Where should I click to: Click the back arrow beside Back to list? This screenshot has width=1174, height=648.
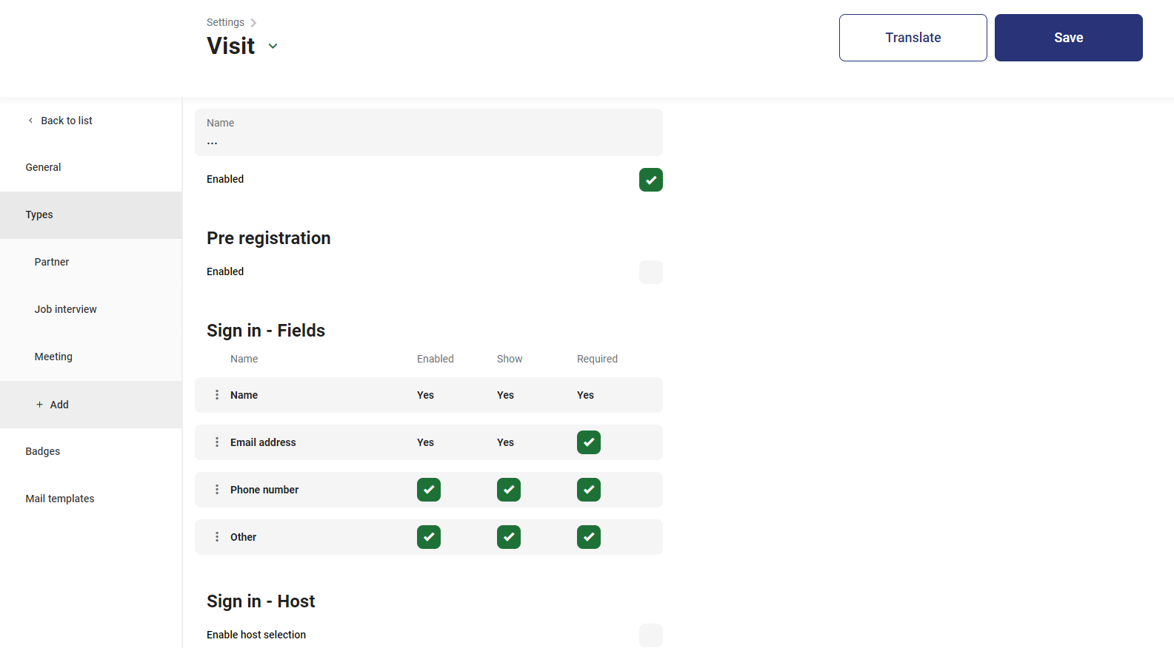coord(30,121)
